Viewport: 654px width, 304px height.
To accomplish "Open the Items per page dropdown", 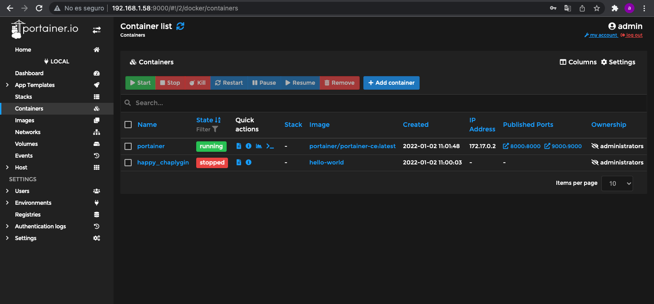I will (x=617, y=183).
